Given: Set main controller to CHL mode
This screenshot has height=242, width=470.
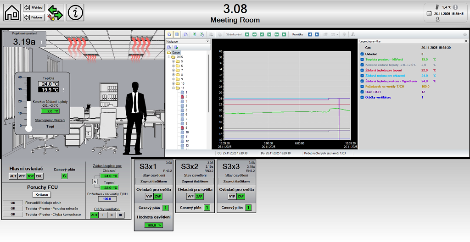Looking at the screenshot, I should (39, 176).
